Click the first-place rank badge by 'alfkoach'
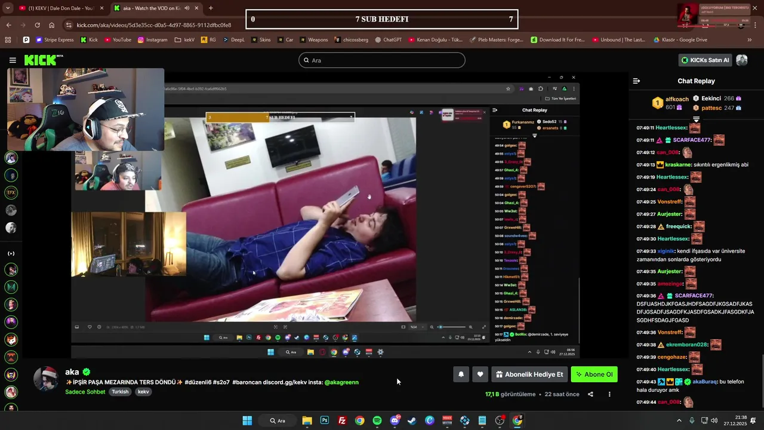Image resolution: width=764 pixels, height=430 pixels. (657, 103)
